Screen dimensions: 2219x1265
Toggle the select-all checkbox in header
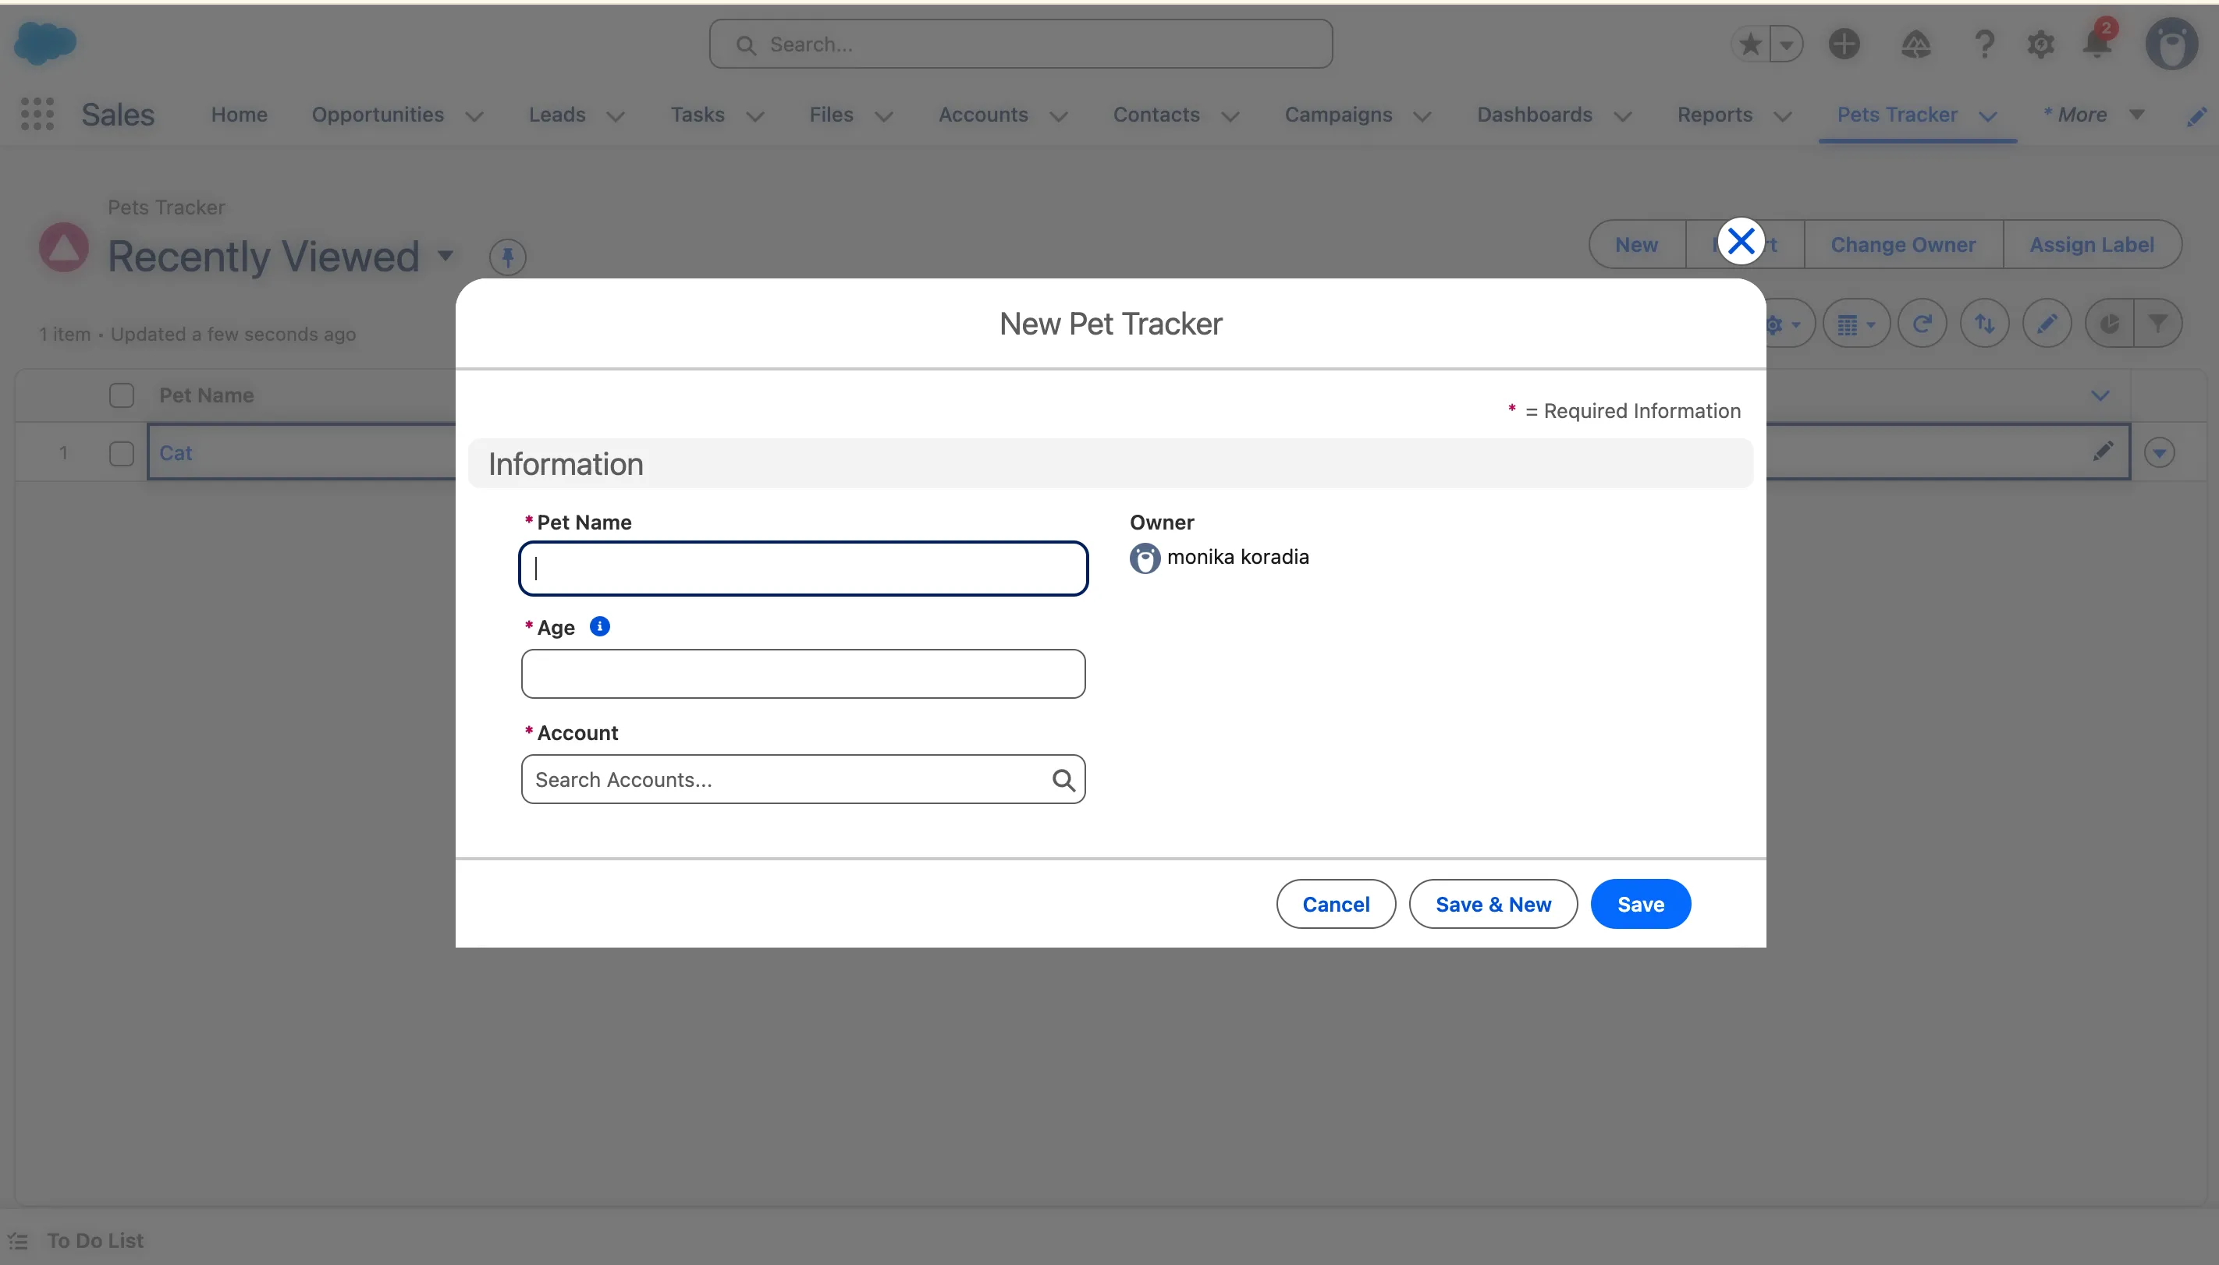tap(122, 395)
